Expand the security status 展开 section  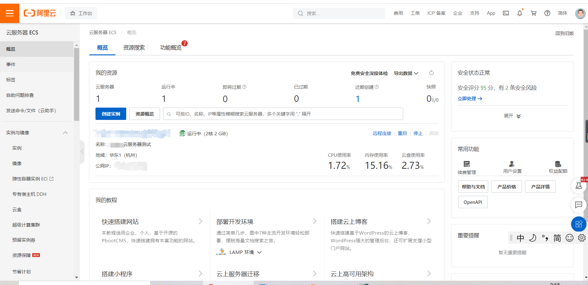pyautogui.click(x=512, y=116)
